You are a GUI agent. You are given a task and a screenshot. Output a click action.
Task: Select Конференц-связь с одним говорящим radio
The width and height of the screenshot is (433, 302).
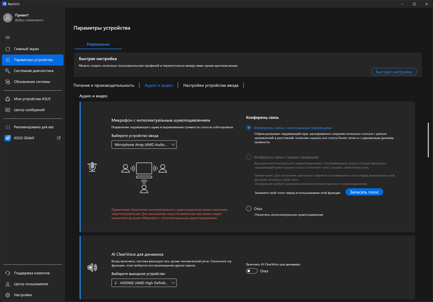click(x=249, y=157)
